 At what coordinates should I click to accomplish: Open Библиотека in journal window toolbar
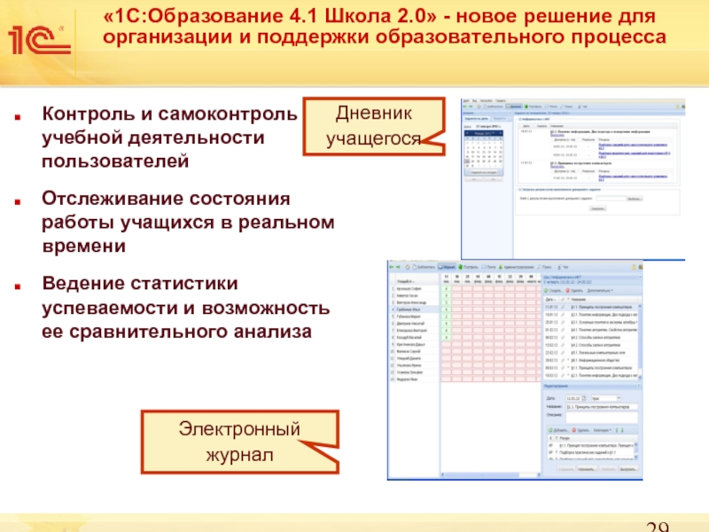[424, 267]
